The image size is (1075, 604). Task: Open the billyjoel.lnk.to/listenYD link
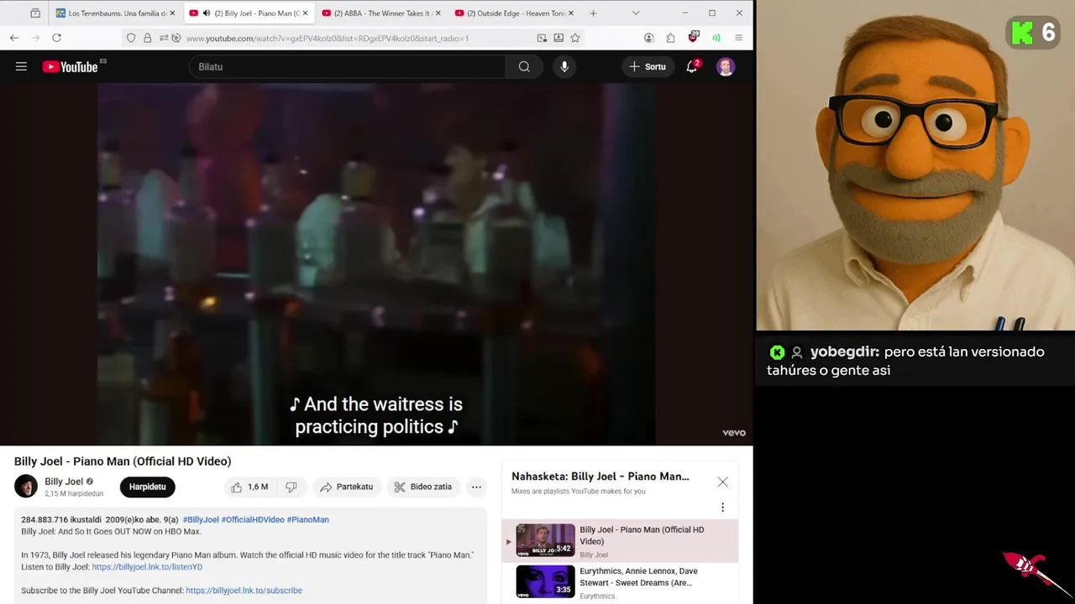pos(147,567)
